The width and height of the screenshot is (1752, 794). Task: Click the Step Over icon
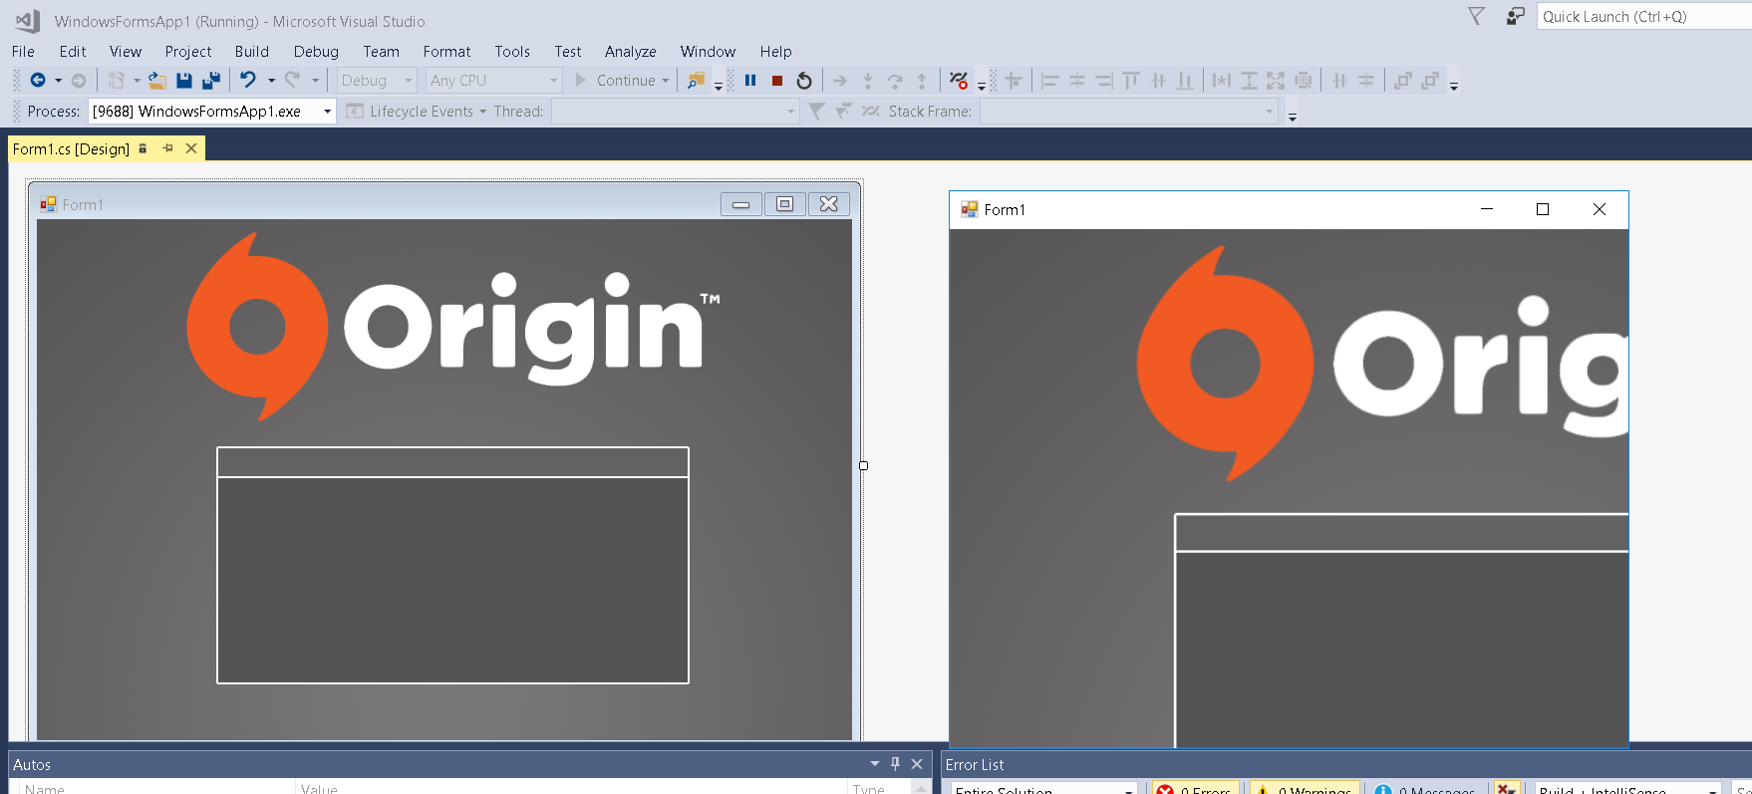(x=894, y=81)
